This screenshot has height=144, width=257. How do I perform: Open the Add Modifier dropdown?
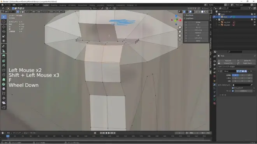236,67
